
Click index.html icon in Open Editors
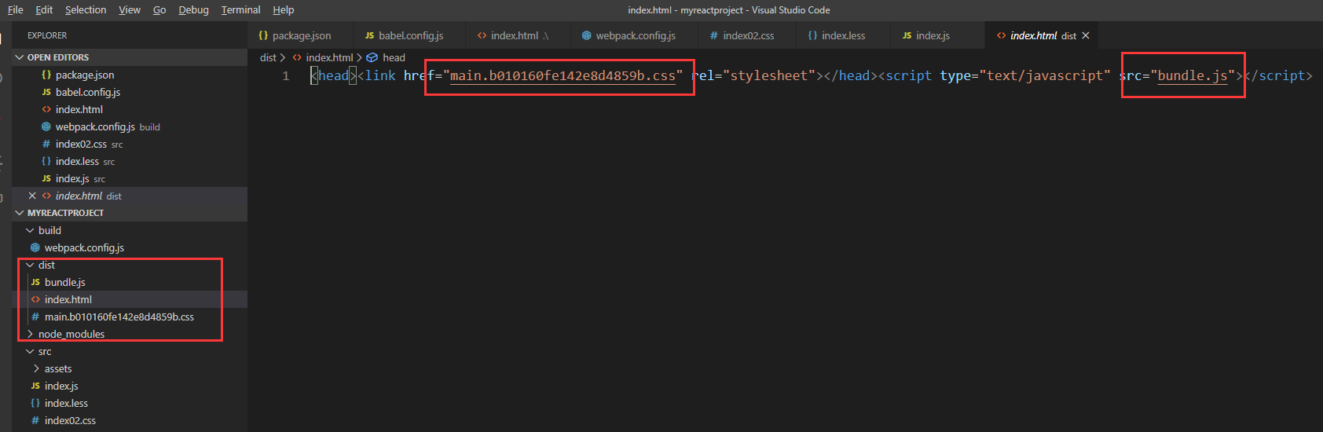[x=46, y=109]
